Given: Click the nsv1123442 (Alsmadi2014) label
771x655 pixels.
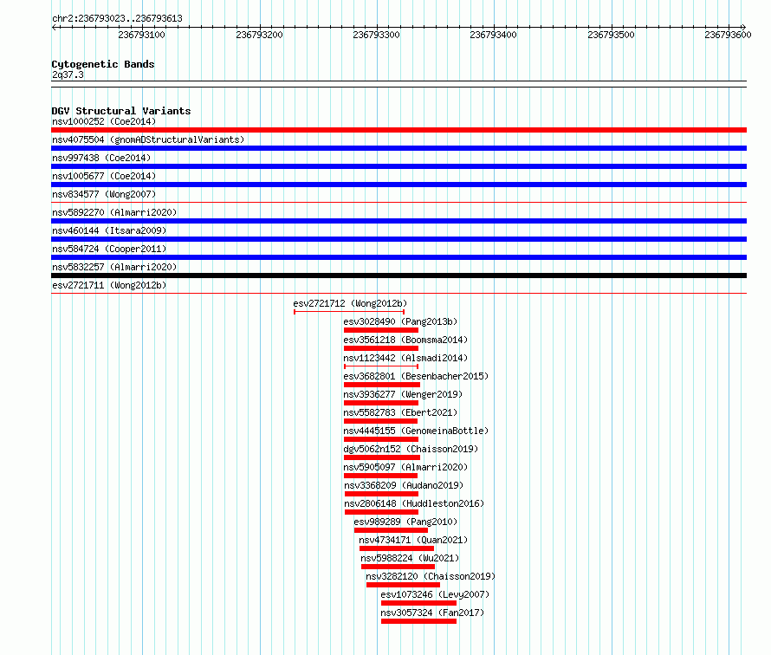Looking at the screenshot, I should click(405, 358).
